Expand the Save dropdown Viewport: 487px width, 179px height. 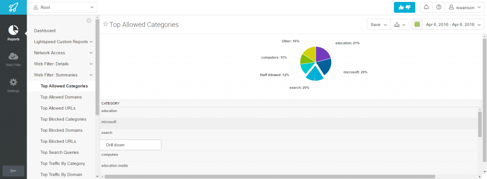point(379,25)
